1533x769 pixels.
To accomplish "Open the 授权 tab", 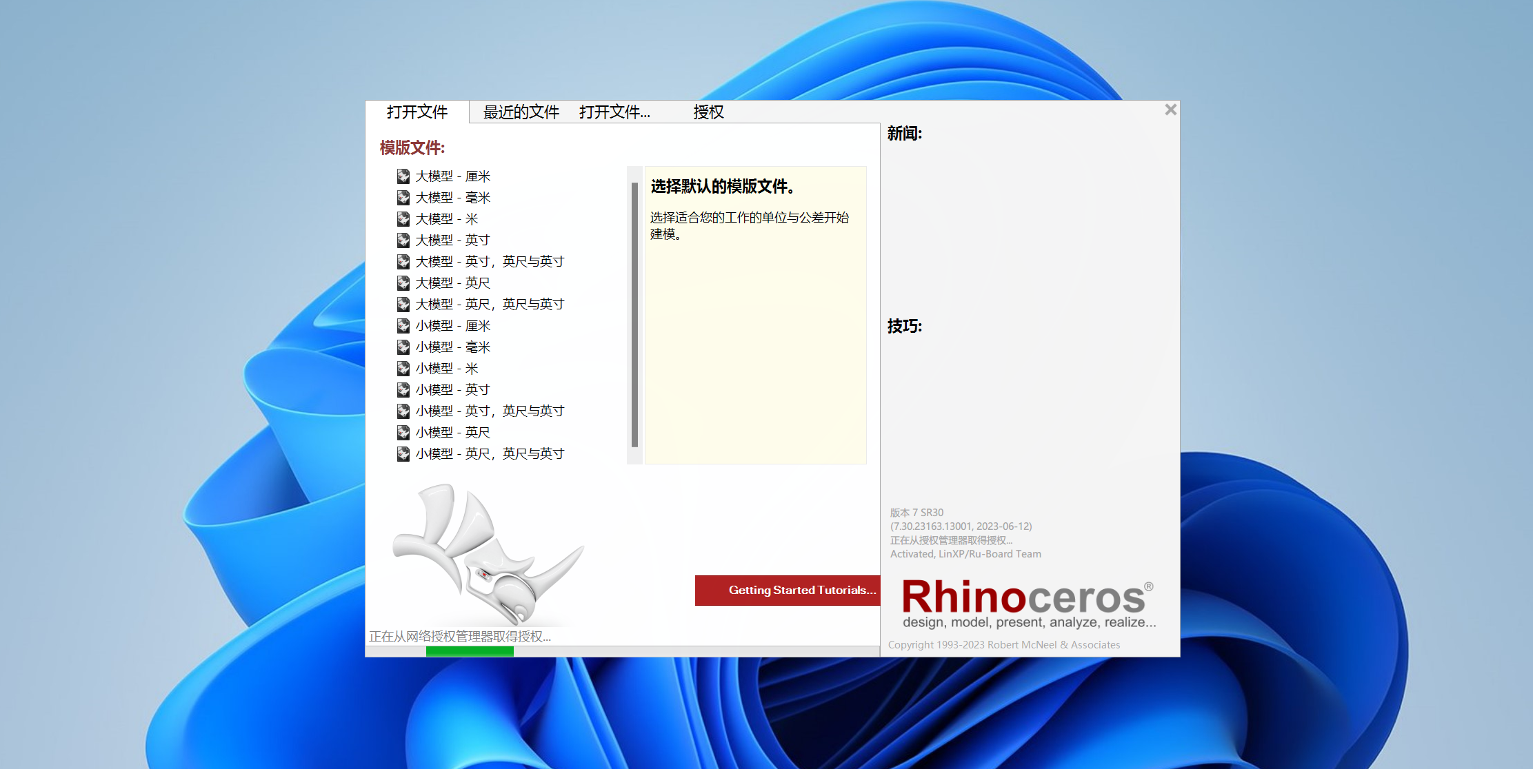I will click(x=708, y=112).
